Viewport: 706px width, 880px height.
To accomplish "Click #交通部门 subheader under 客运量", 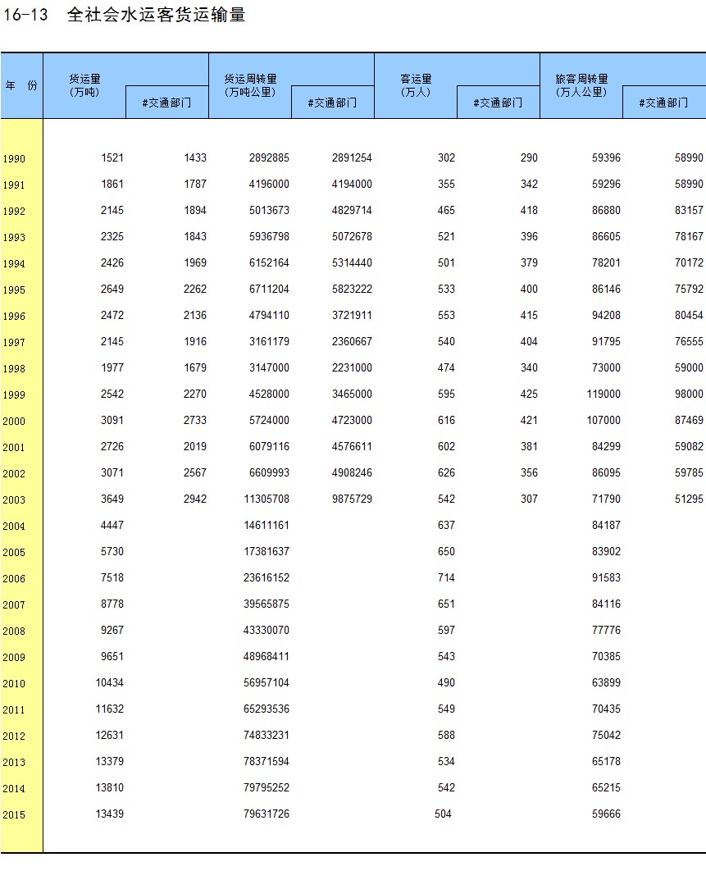I will (498, 103).
